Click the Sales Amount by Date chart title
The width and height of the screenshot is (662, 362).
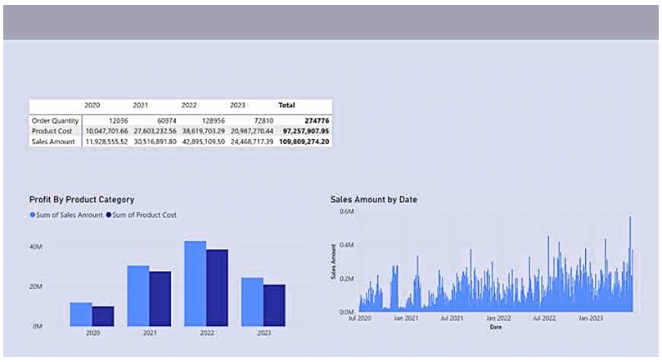pyautogui.click(x=374, y=199)
